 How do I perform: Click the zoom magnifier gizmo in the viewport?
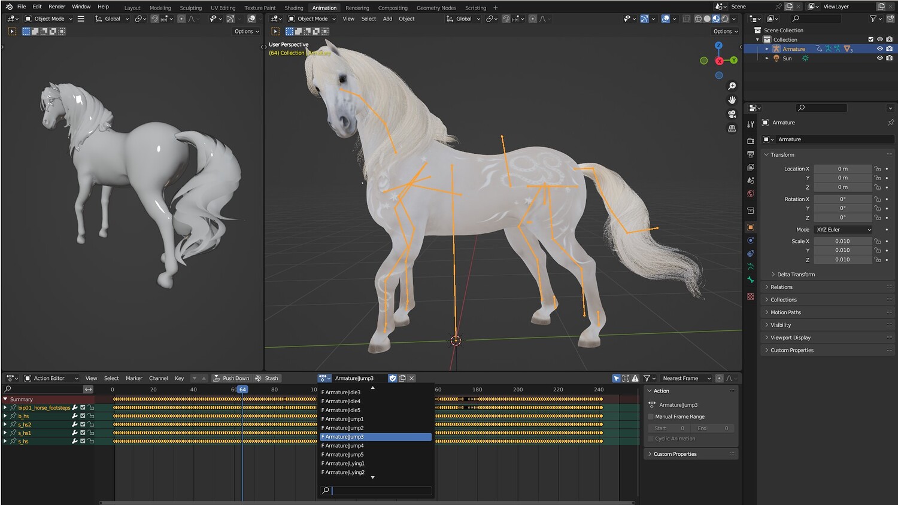click(732, 86)
